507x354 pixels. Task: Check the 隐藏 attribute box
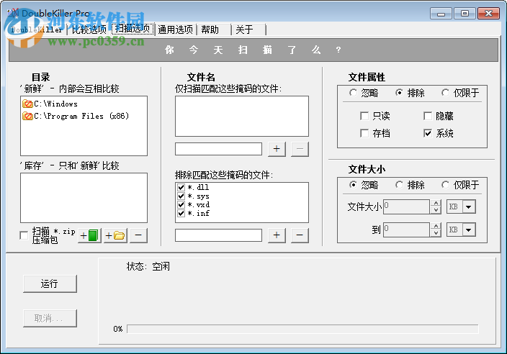click(428, 116)
